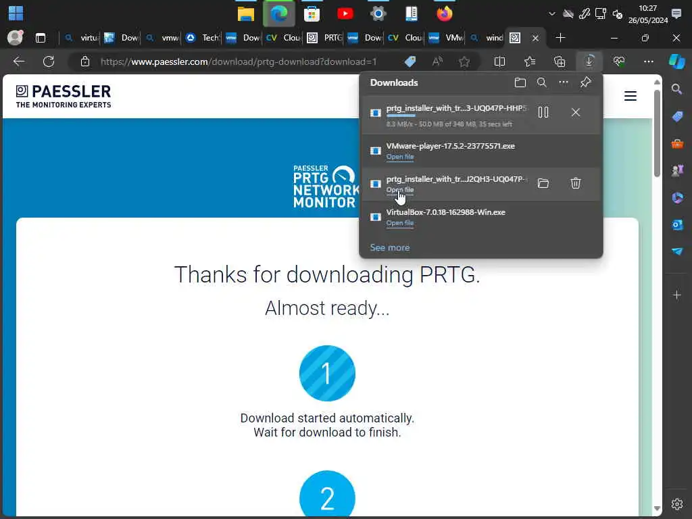The height and width of the screenshot is (519, 692).
Task: Pause the prtg_installer download in progress
Action: coord(543,113)
